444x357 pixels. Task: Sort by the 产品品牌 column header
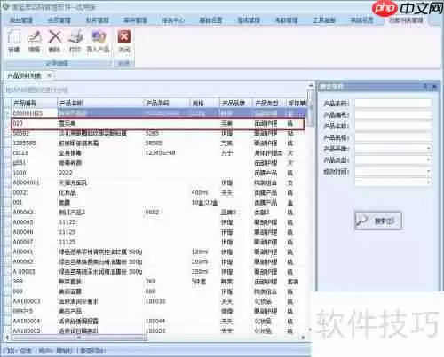tap(236, 103)
